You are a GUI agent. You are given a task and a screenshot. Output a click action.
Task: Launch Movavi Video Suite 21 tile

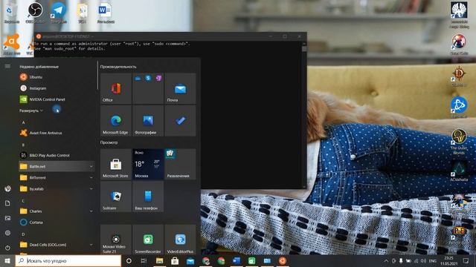click(116, 240)
